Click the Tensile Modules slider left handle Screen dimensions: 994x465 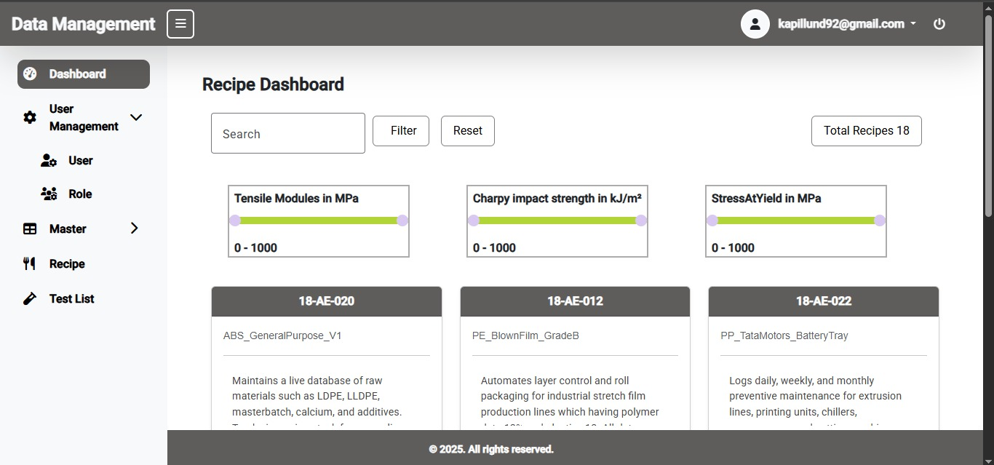pos(234,220)
